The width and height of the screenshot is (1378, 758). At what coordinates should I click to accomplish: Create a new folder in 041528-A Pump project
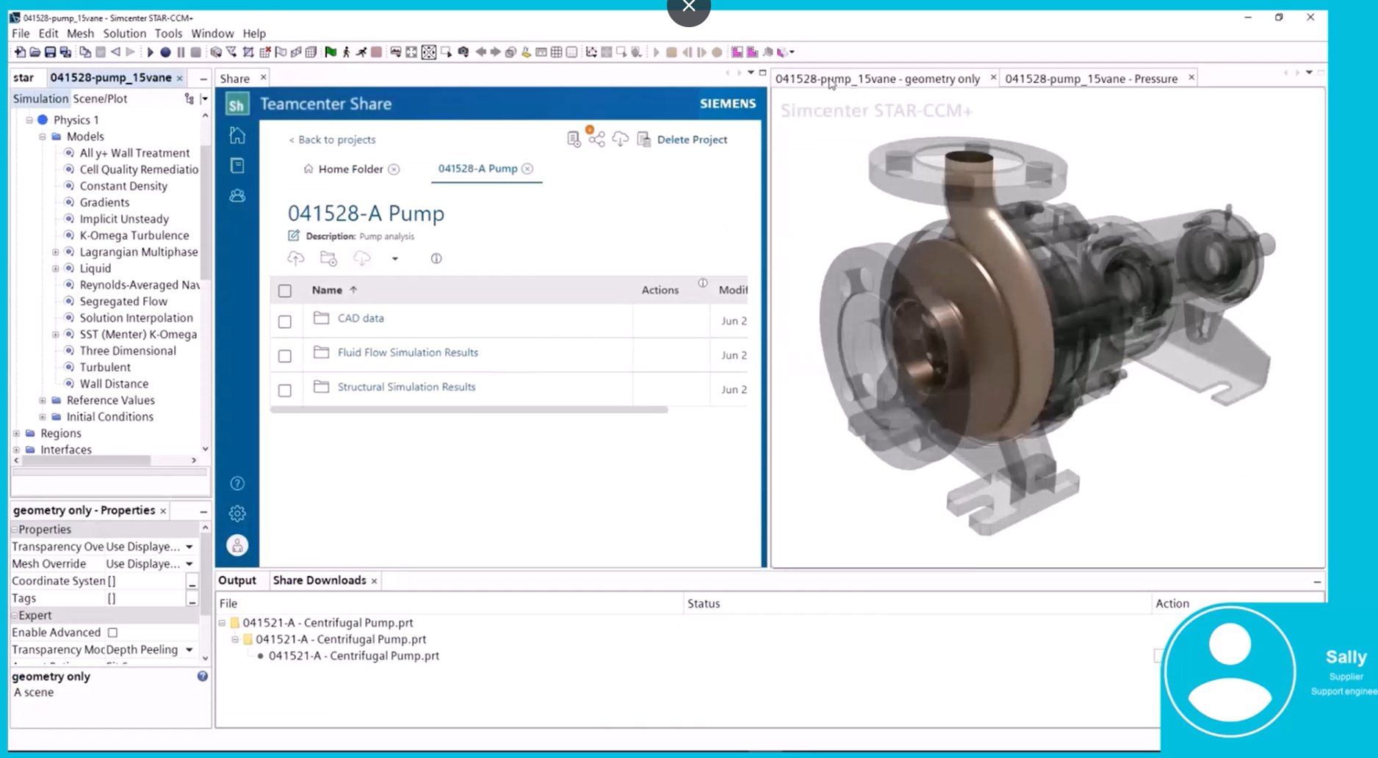(328, 258)
